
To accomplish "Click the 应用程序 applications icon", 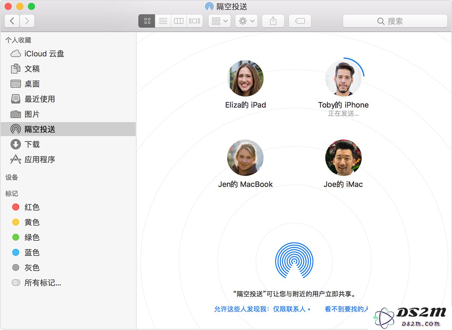I will [16, 159].
